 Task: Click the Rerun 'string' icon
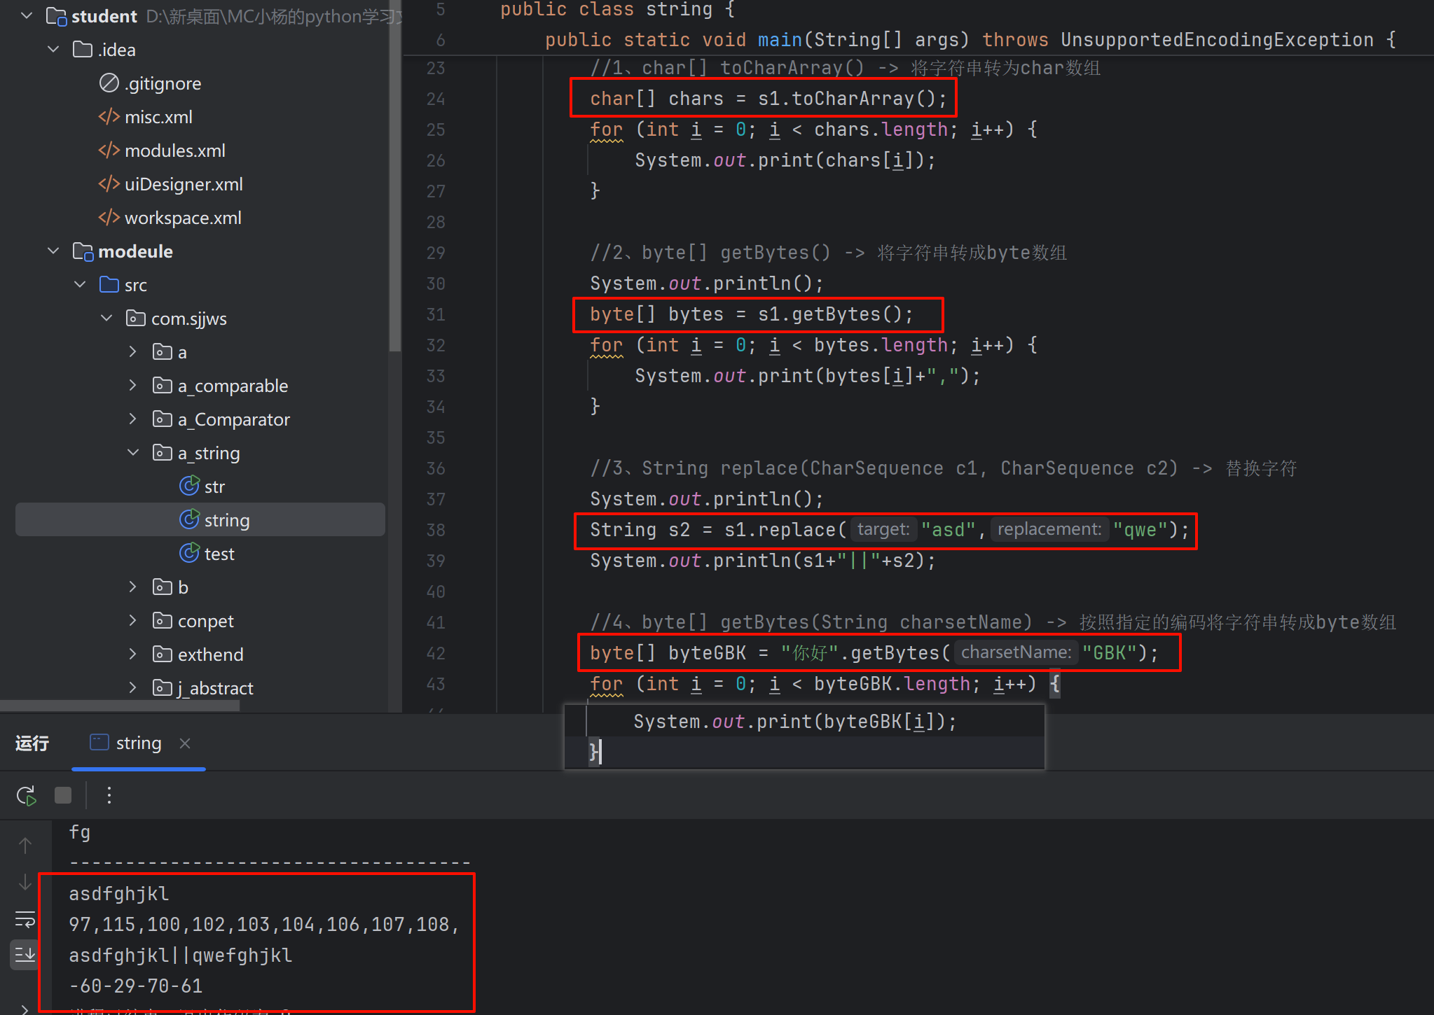26,795
